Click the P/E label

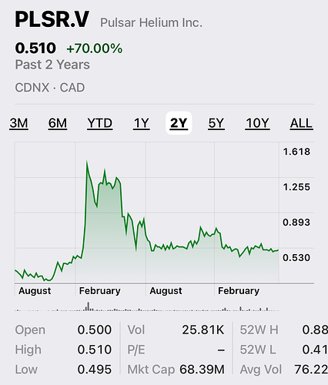point(136,350)
